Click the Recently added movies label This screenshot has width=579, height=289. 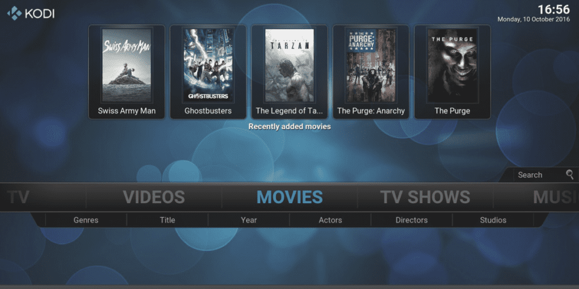(289, 126)
